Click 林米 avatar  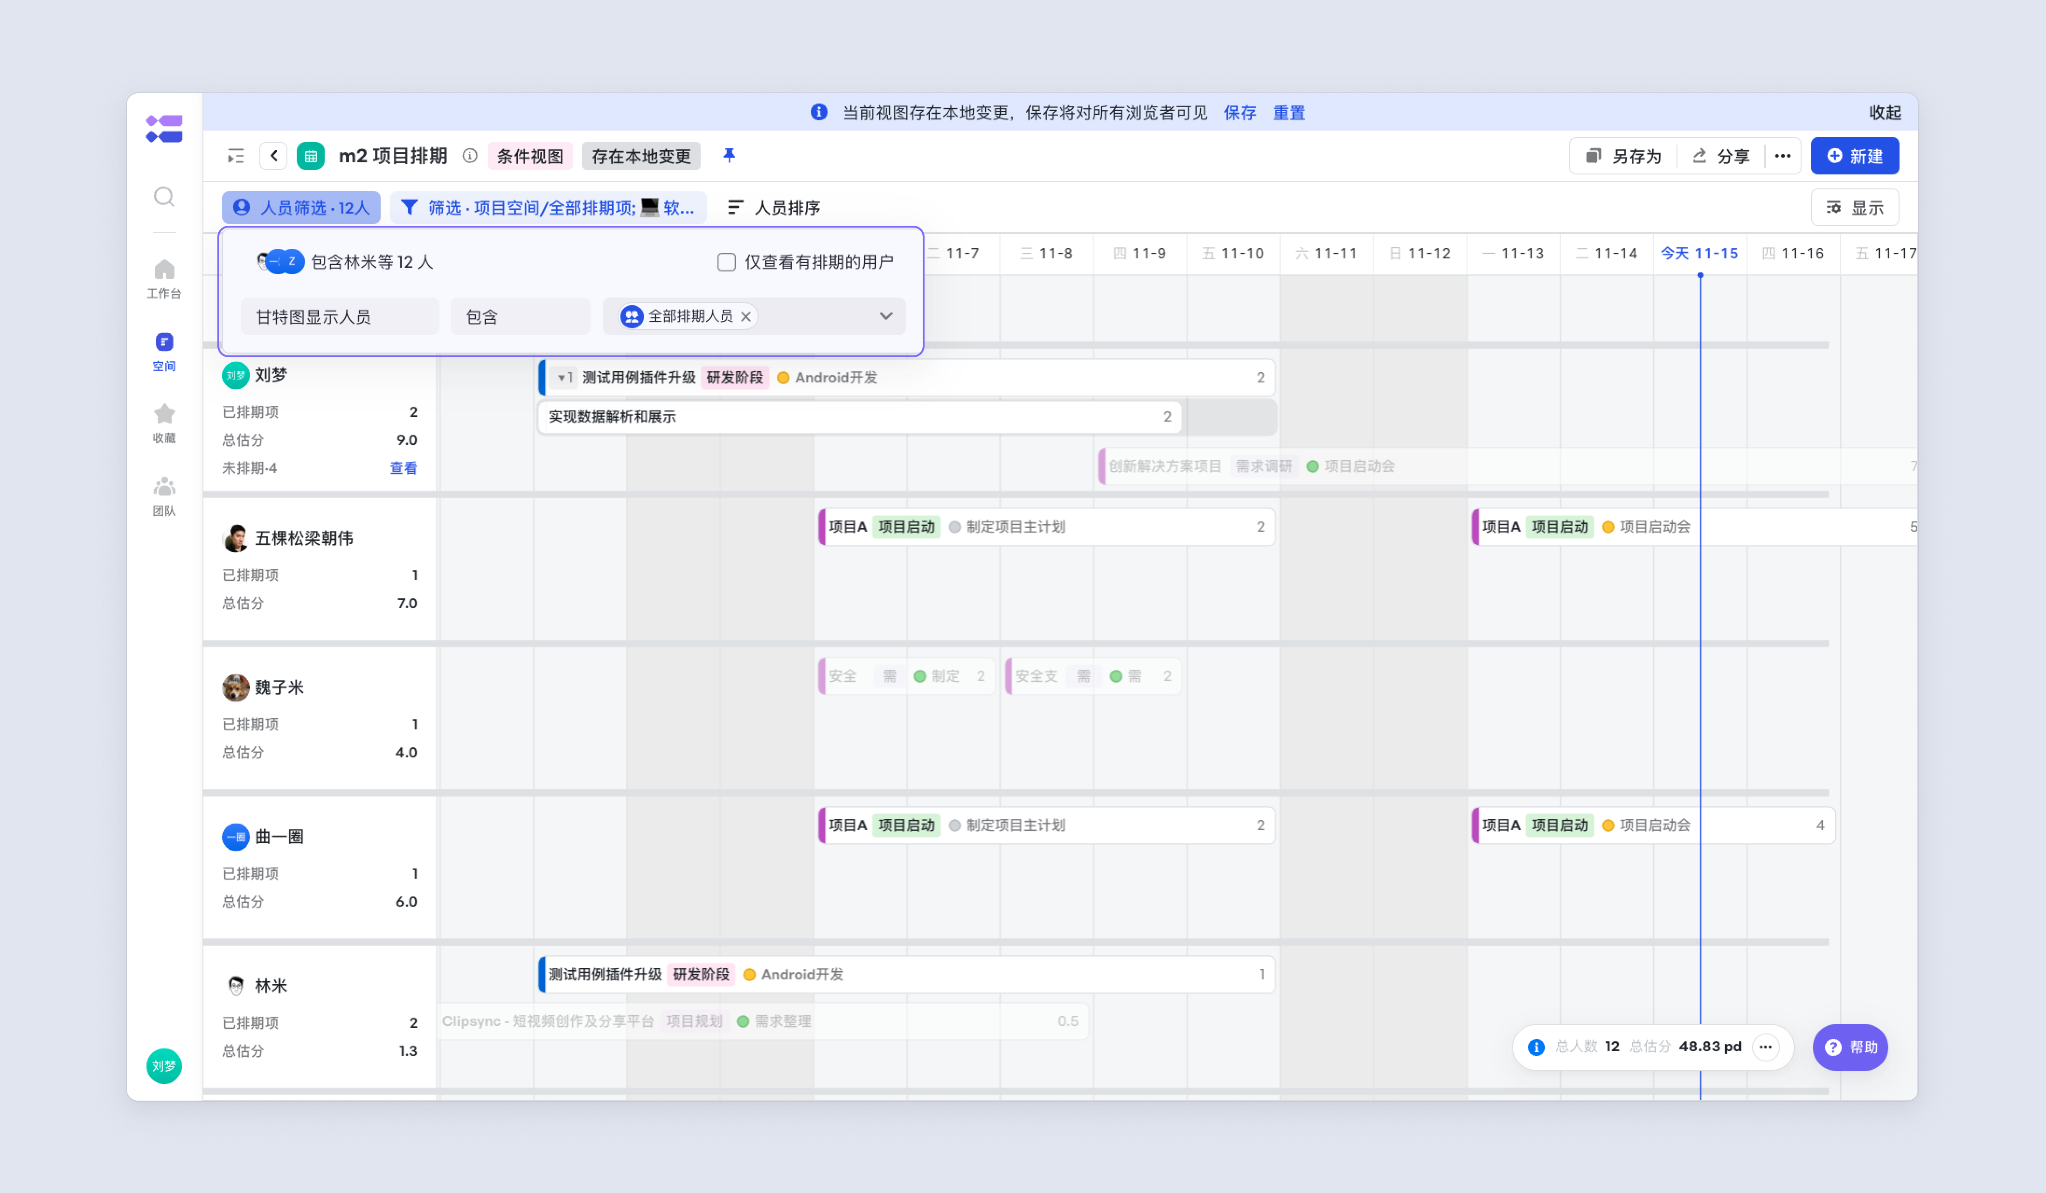pyautogui.click(x=236, y=986)
